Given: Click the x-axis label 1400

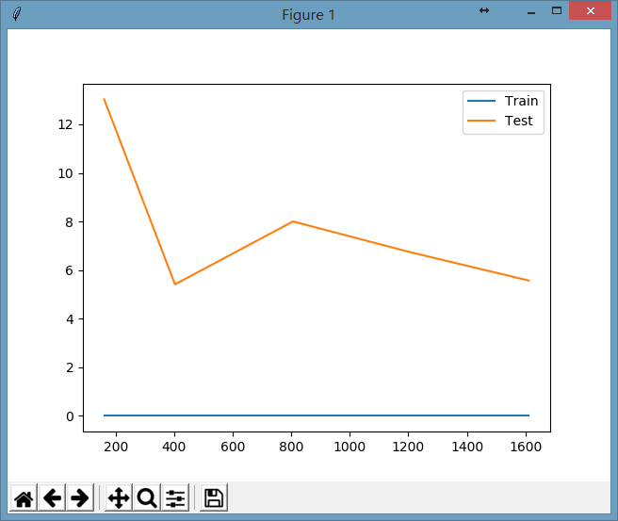Looking at the screenshot, I should (467, 447).
